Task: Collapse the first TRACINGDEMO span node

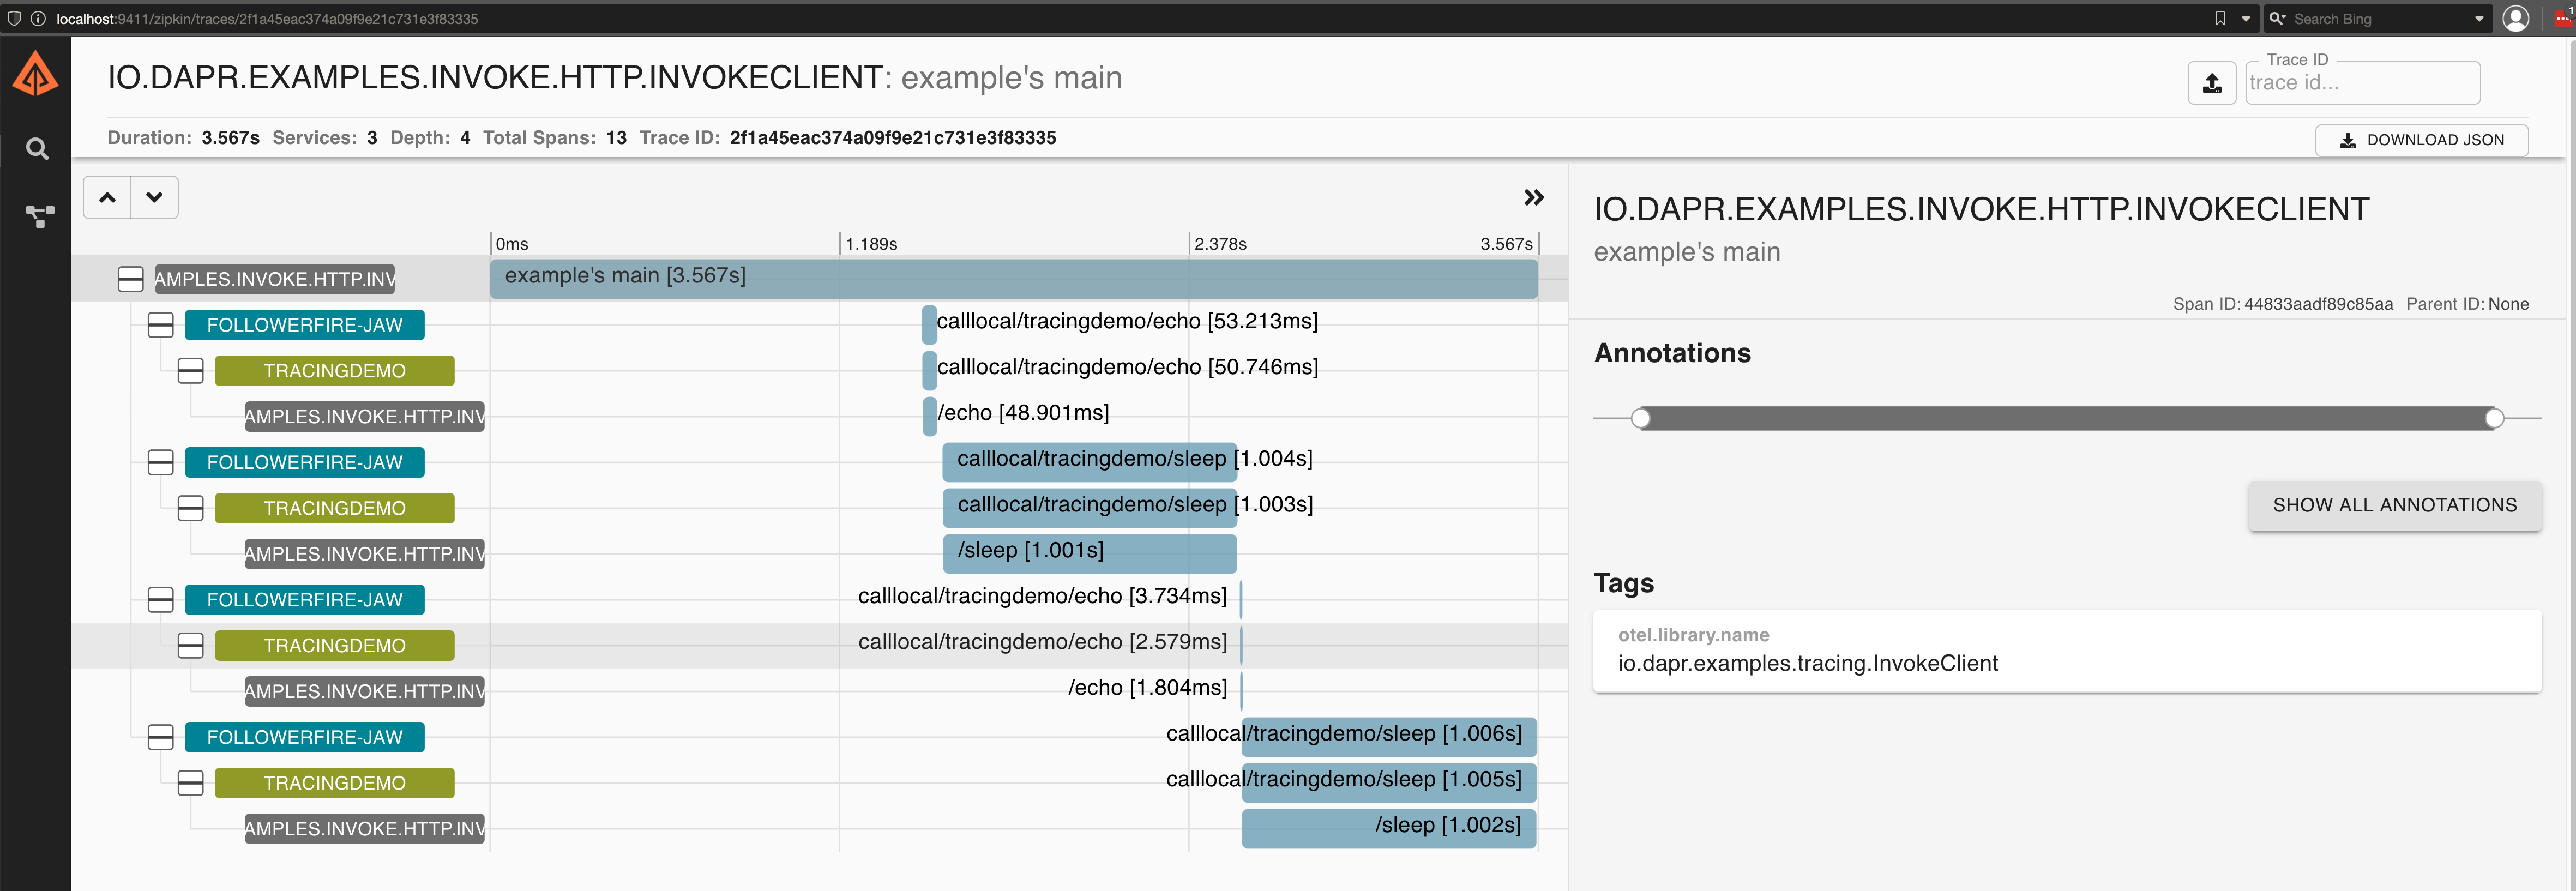Action: [190, 371]
